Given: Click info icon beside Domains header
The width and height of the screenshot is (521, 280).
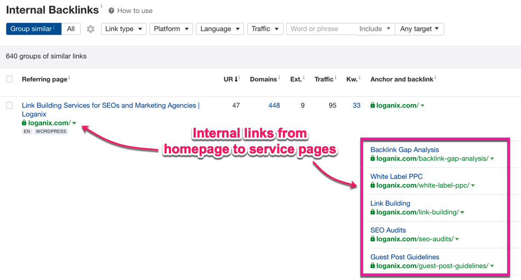Looking at the screenshot, I should pyautogui.click(x=279, y=77).
